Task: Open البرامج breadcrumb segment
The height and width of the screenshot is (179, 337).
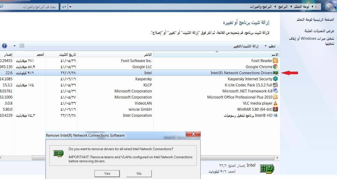Action: pyautogui.click(x=282, y=7)
